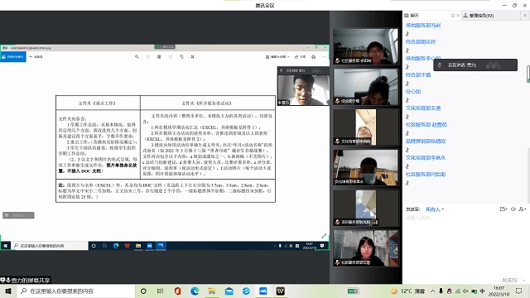Viewport: 530px width, 298px height.
Task: Click crop icon in shared Photos window
Action: 192,57
